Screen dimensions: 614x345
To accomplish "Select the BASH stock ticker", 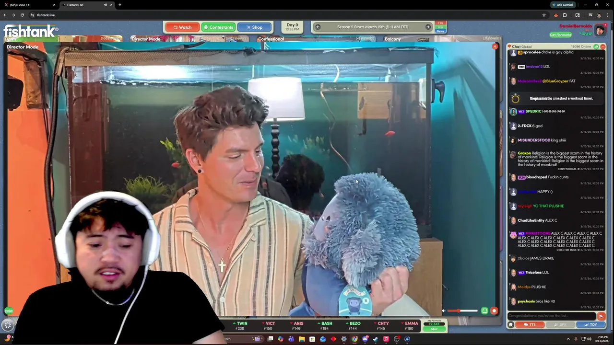I will click(324, 326).
